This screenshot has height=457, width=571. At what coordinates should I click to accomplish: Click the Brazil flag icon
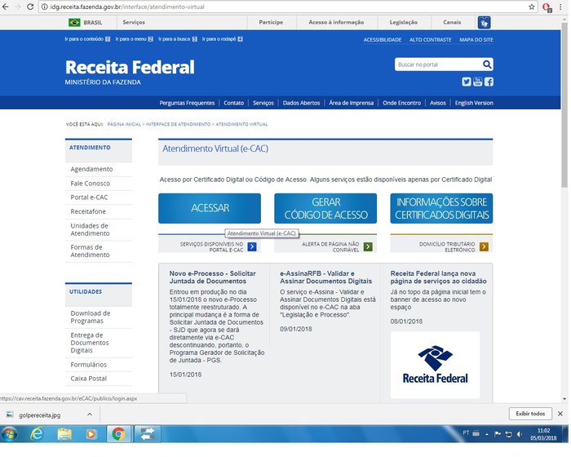(74, 22)
